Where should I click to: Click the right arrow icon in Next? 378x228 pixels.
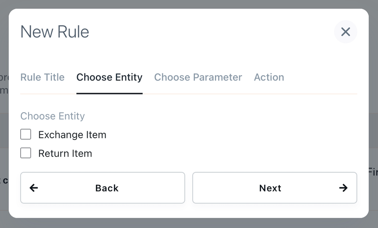(343, 188)
